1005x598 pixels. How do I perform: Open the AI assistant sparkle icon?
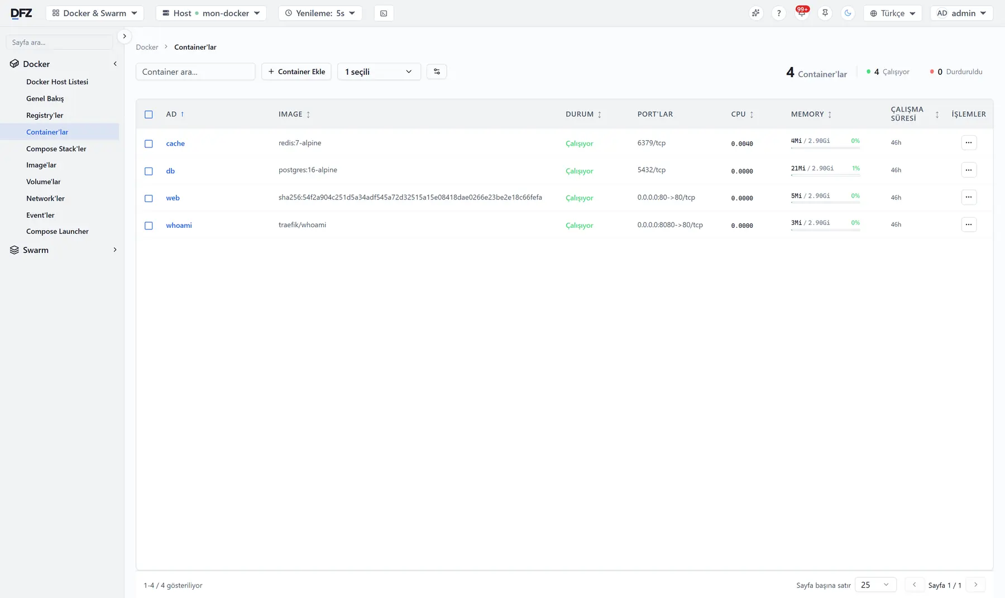(x=755, y=13)
